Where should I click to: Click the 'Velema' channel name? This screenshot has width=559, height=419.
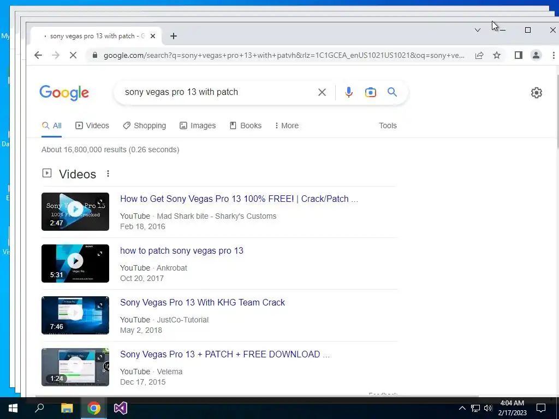[x=170, y=372]
